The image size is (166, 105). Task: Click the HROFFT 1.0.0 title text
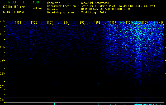pos(21,2)
